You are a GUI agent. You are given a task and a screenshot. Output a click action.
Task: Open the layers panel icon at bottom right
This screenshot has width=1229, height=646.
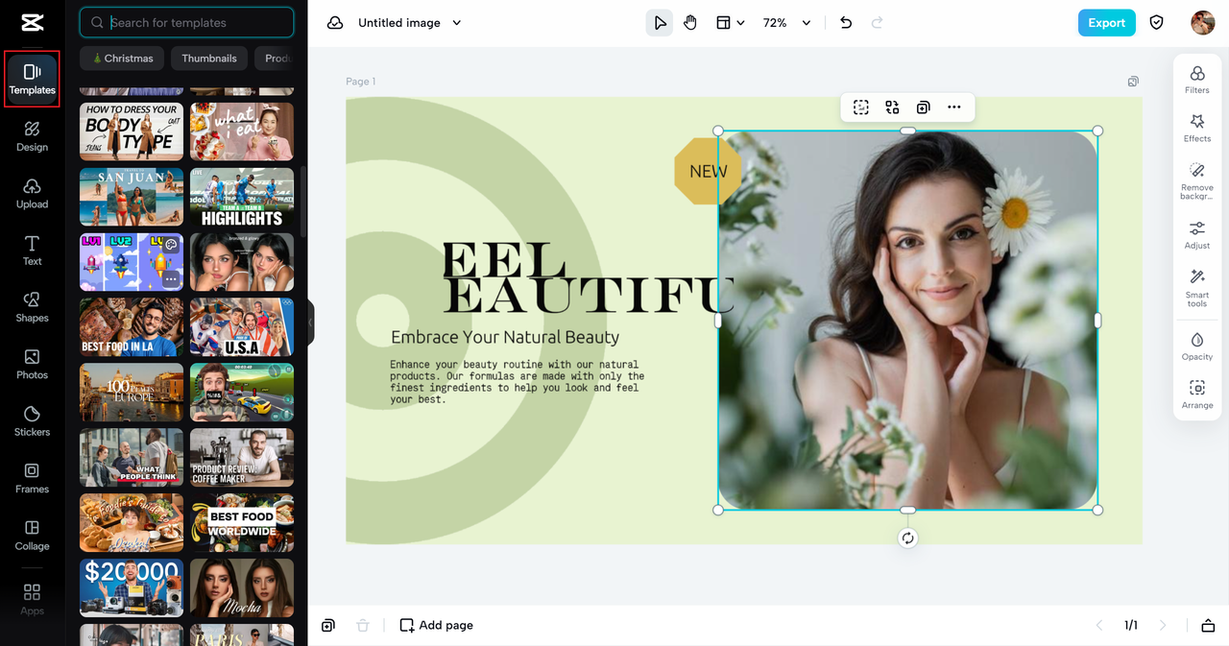(x=1208, y=626)
